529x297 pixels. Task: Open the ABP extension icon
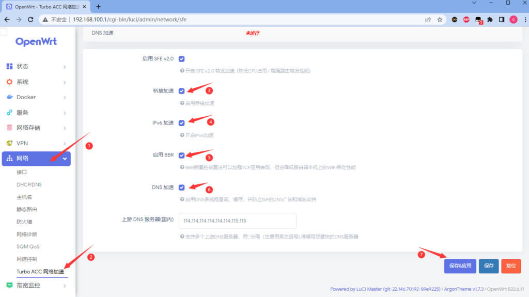pos(466,20)
